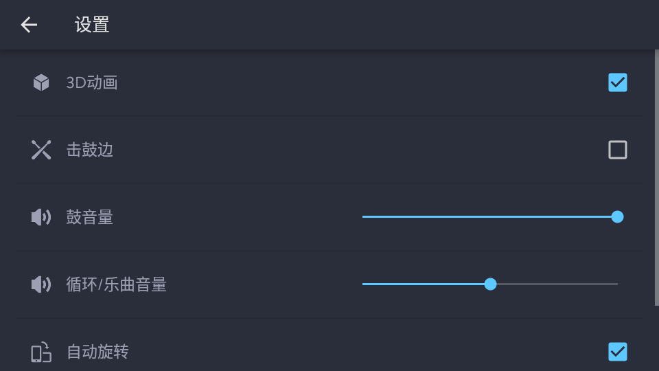Screen dimensions: 659x371
Task: Go back using the arrow icon
Action: [x=29, y=25]
